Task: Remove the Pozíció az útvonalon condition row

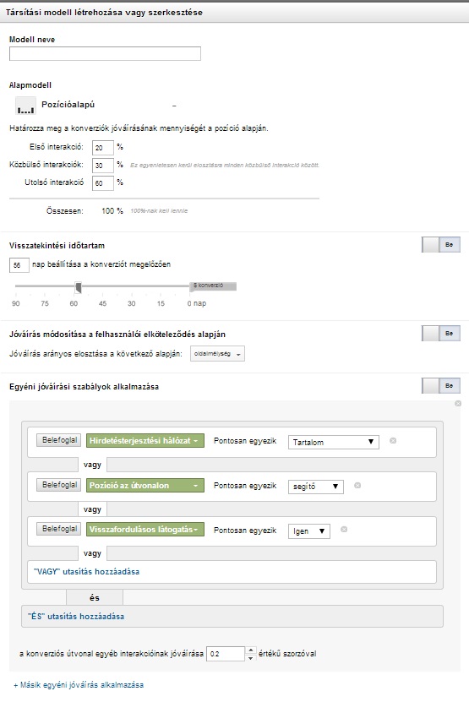Action: point(357,486)
